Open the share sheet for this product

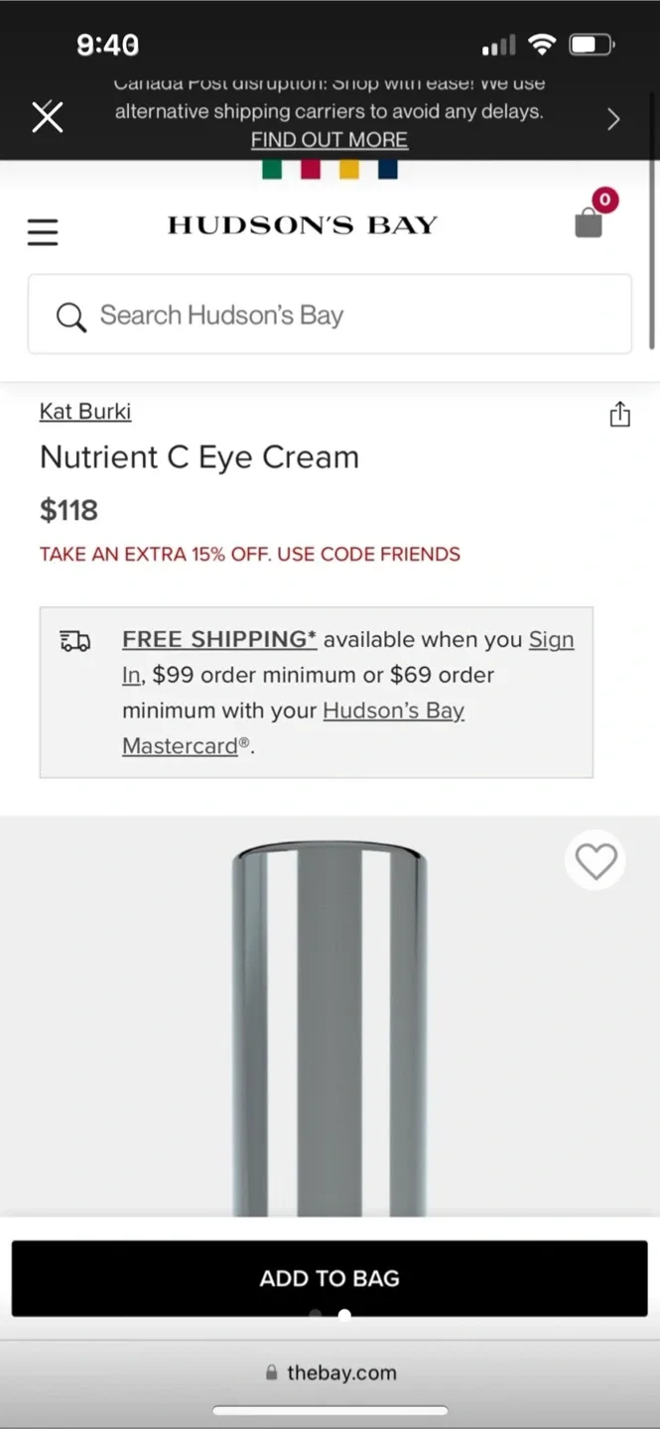619,415
